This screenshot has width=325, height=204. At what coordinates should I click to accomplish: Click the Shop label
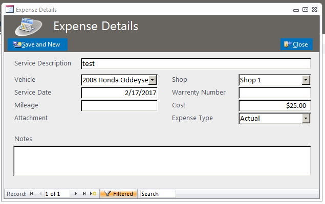[x=180, y=80]
